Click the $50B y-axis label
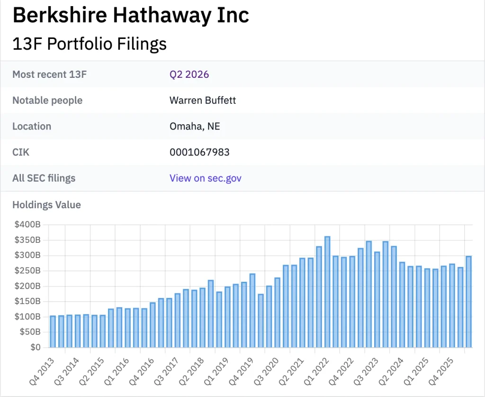This screenshot has width=485, height=397. (30, 332)
